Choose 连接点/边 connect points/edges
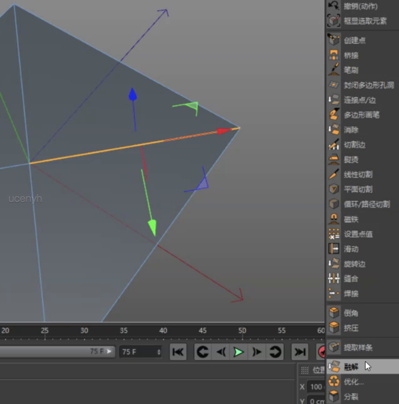Viewport: 399px width, 404px height. pos(362,100)
